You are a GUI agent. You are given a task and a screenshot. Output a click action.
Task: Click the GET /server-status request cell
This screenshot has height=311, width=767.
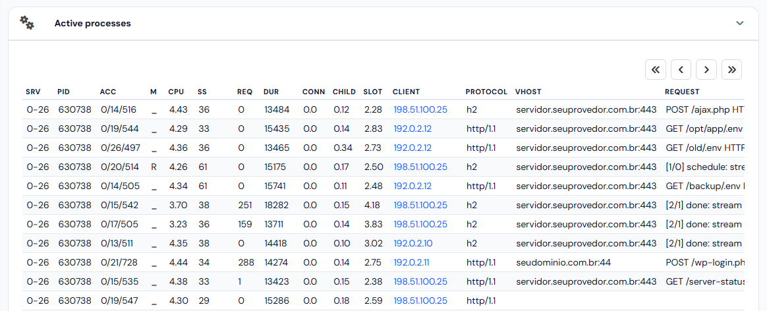tap(705, 281)
